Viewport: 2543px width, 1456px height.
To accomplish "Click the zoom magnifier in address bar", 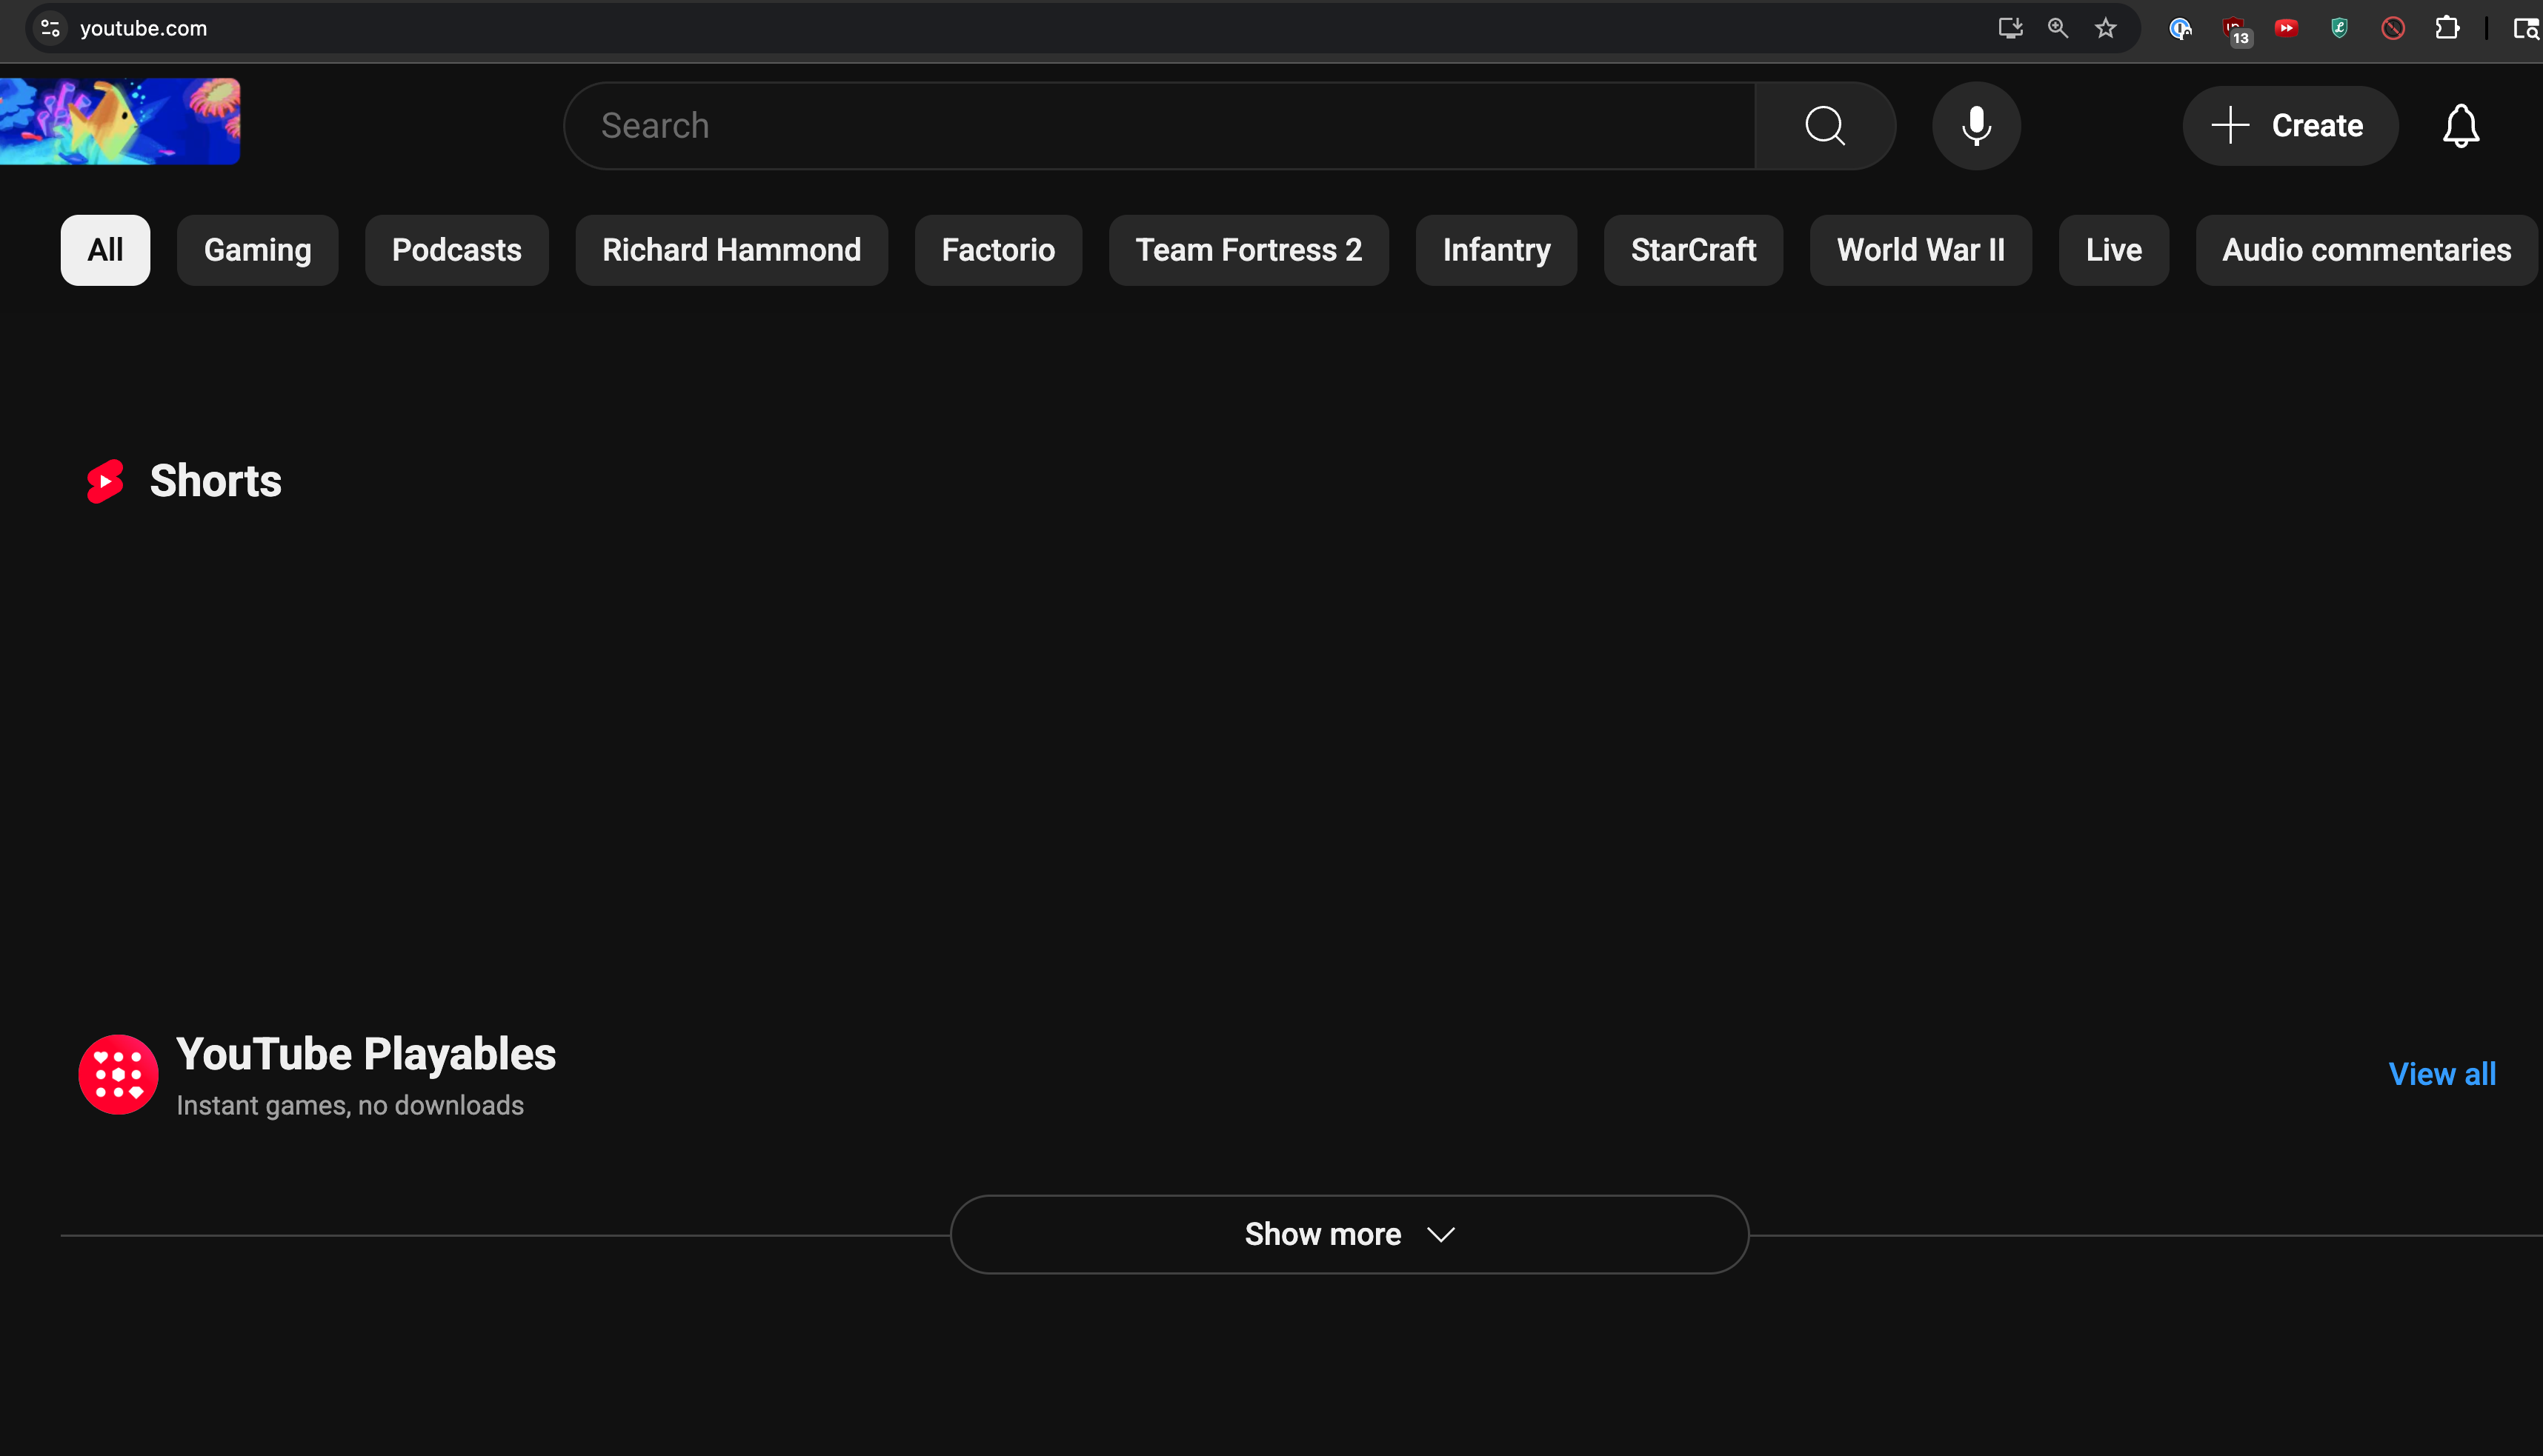I will tap(2058, 29).
